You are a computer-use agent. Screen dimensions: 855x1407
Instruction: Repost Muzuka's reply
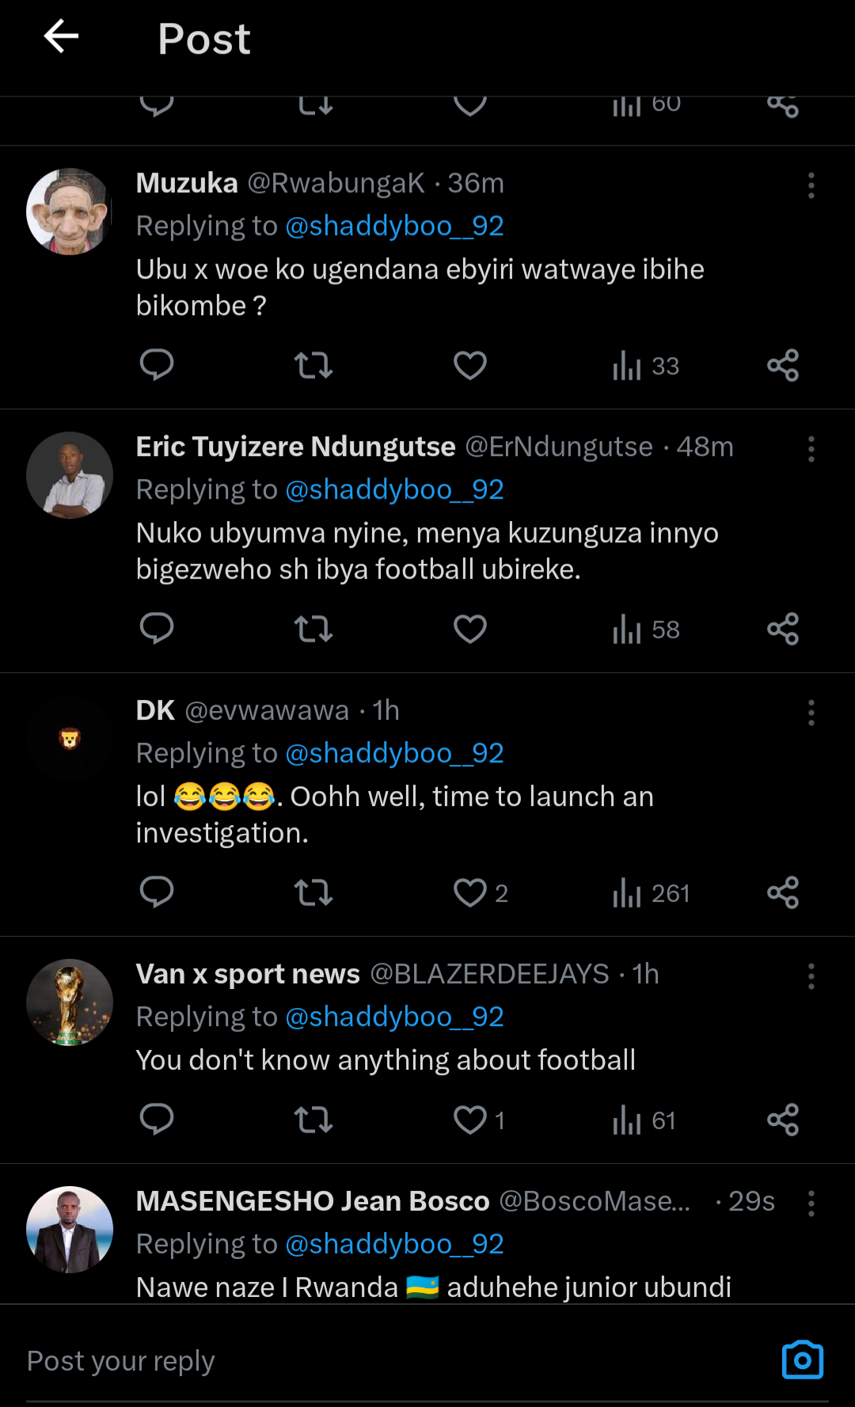pyautogui.click(x=313, y=365)
